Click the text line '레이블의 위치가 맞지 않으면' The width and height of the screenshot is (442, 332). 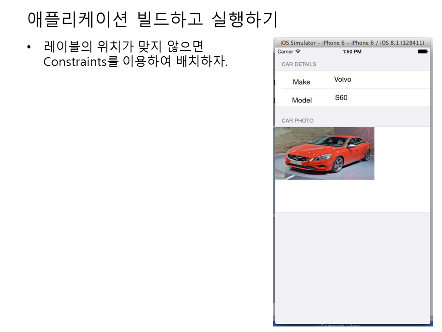tap(123, 47)
